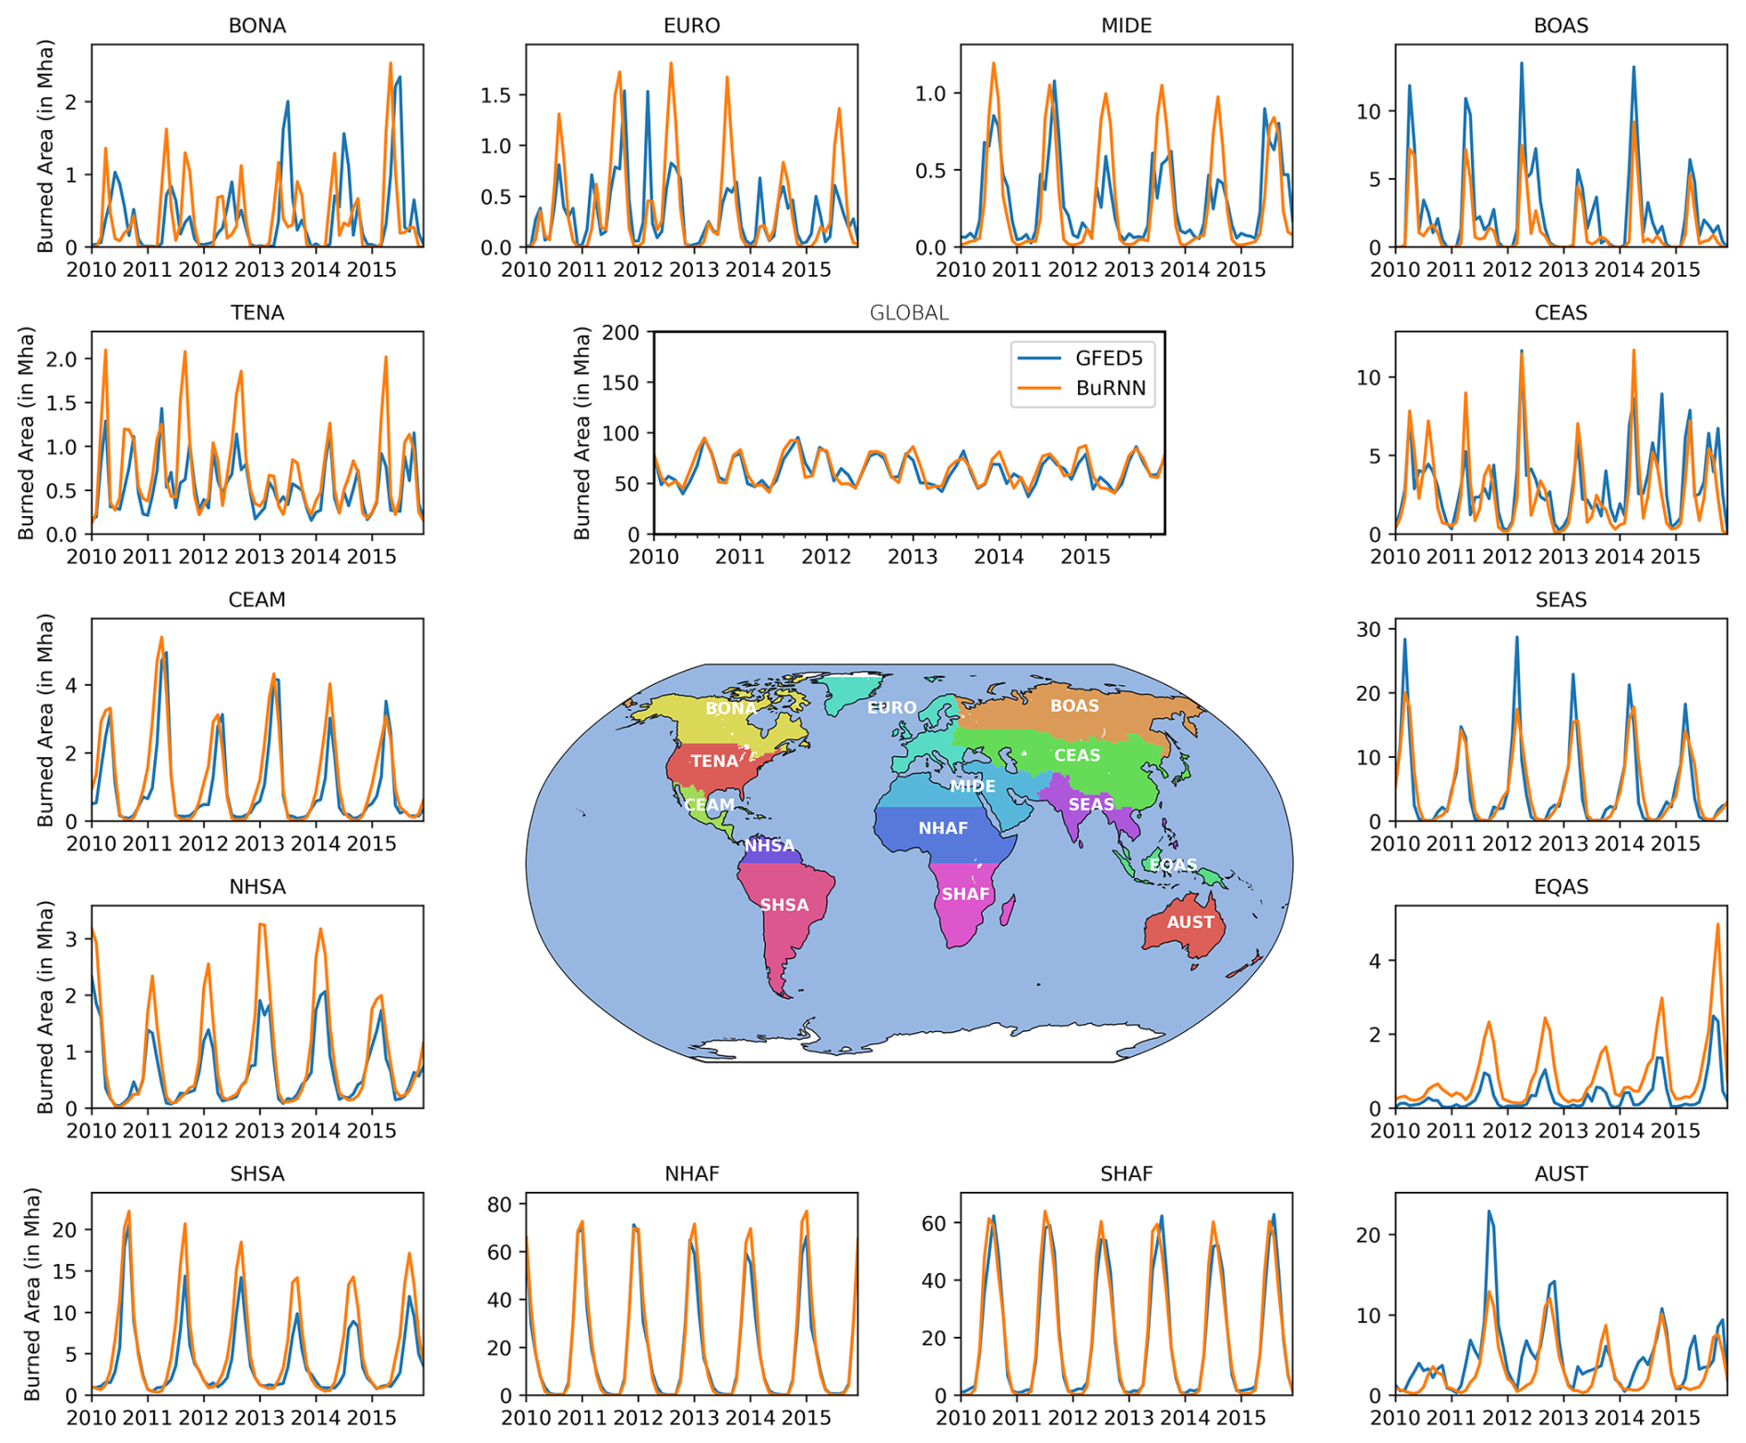
Task: Click the GFED5 text in the legend
Action: tap(1108, 358)
